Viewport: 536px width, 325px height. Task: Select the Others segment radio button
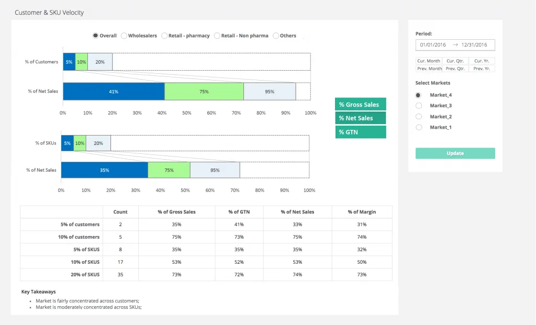point(276,36)
